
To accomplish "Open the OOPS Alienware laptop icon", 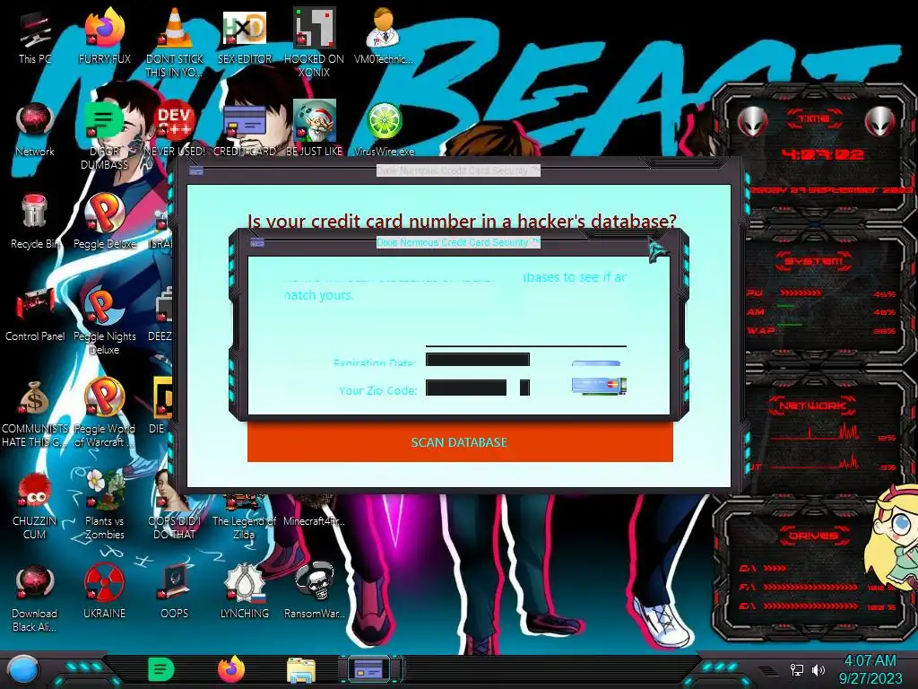I will tap(175, 592).
